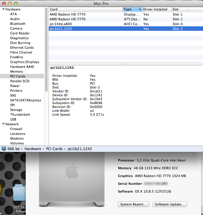Click the Subsystem ID value 0x8696
Image resolution: width=203 pixels, height=215 pixels.
96,103
